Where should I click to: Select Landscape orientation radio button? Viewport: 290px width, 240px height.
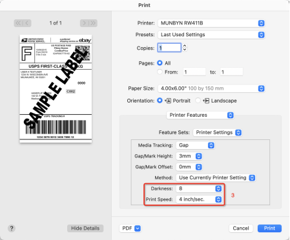(x=198, y=101)
